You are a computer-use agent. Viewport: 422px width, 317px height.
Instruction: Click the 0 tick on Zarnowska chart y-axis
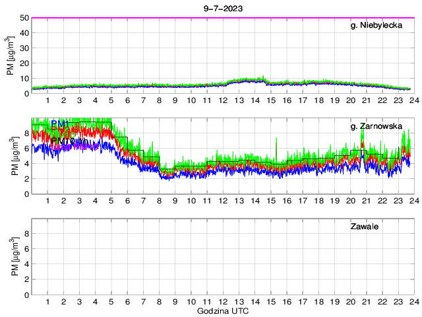click(x=24, y=194)
